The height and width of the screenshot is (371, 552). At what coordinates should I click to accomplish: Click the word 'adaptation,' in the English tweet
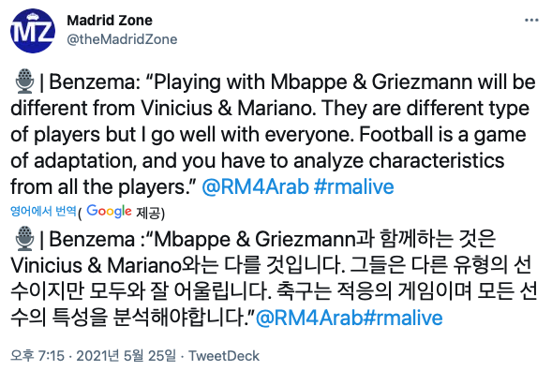pos(85,161)
